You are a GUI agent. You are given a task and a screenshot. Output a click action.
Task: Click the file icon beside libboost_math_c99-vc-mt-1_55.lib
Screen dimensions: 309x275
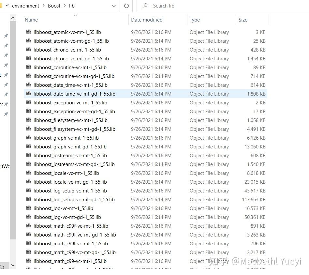28,261
